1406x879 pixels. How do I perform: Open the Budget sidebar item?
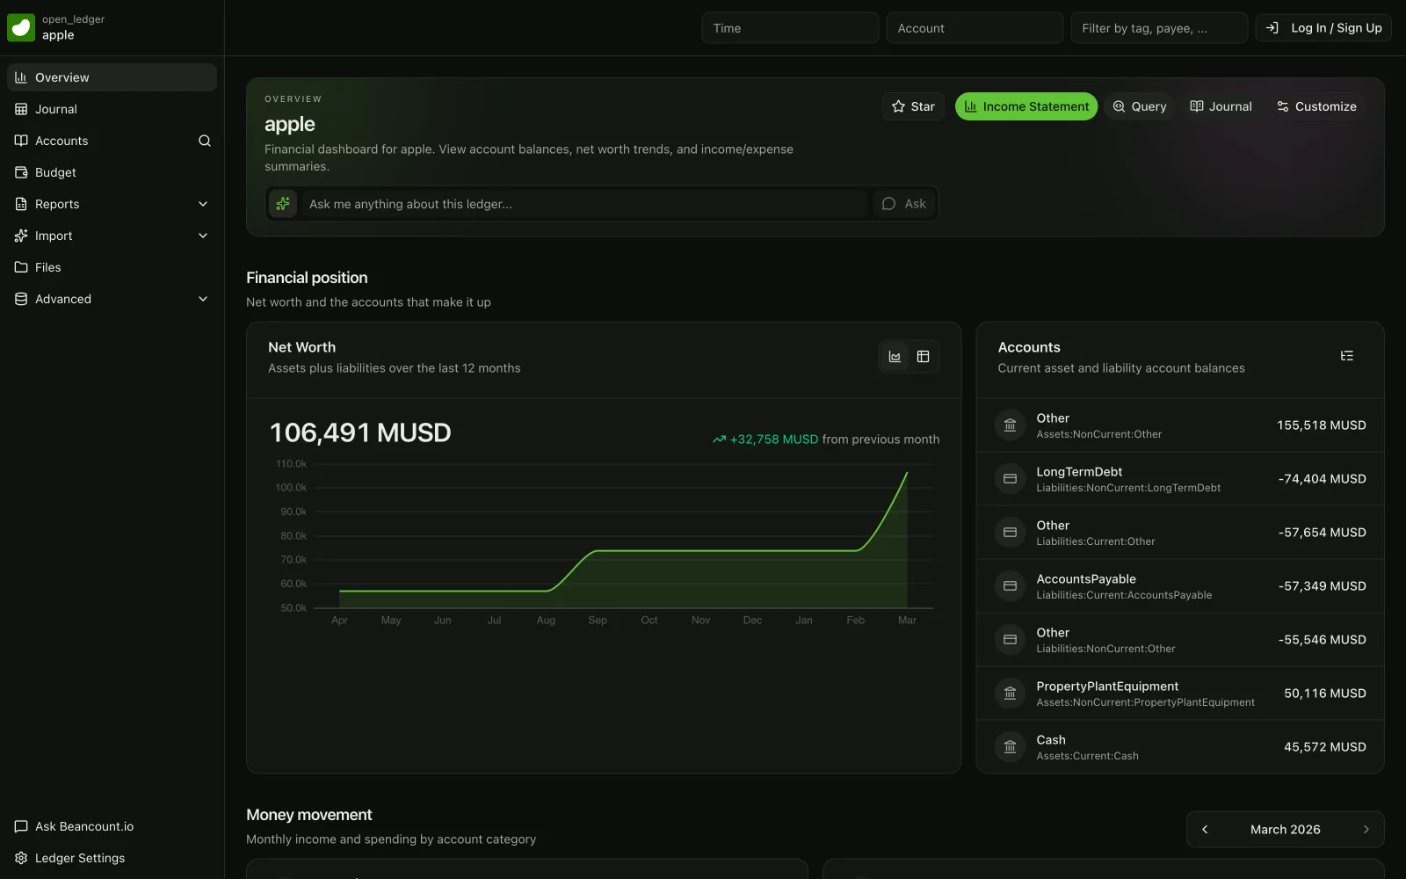pyautogui.click(x=112, y=172)
